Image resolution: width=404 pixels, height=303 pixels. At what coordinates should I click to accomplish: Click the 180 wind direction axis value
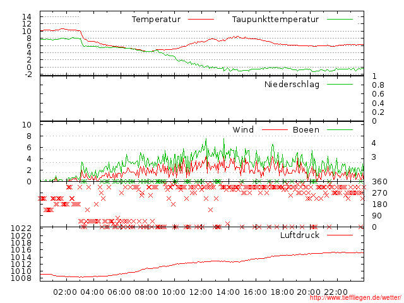pos(379,205)
